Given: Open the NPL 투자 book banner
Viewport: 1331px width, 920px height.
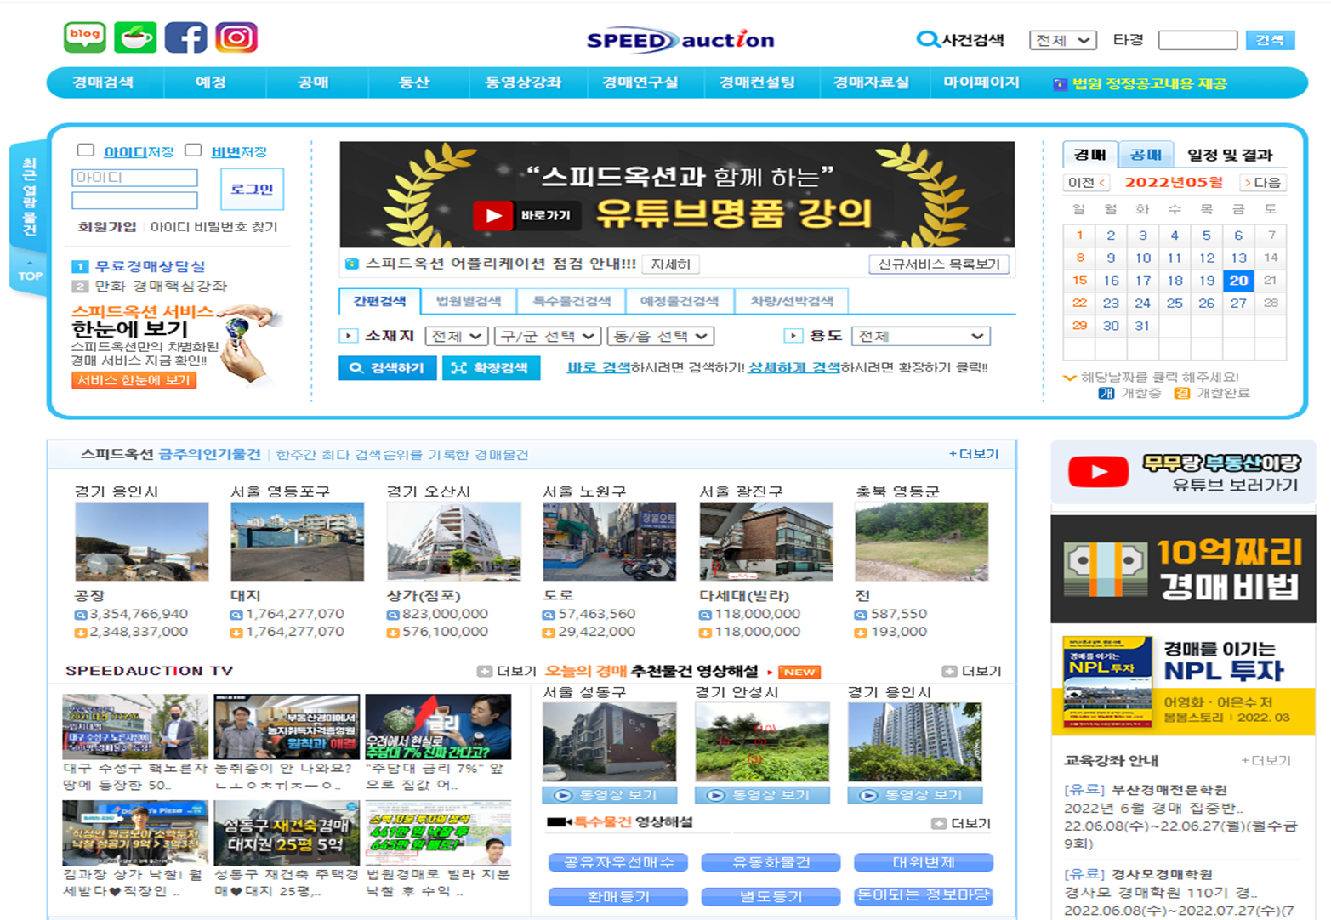Looking at the screenshot, I should pyautogui.click(x=1183, y=684).
